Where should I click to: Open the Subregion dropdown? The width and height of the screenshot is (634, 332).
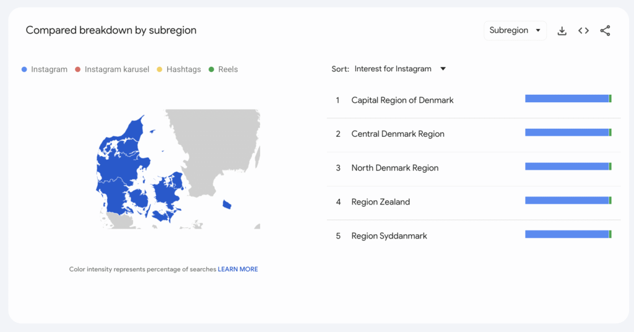515,30
